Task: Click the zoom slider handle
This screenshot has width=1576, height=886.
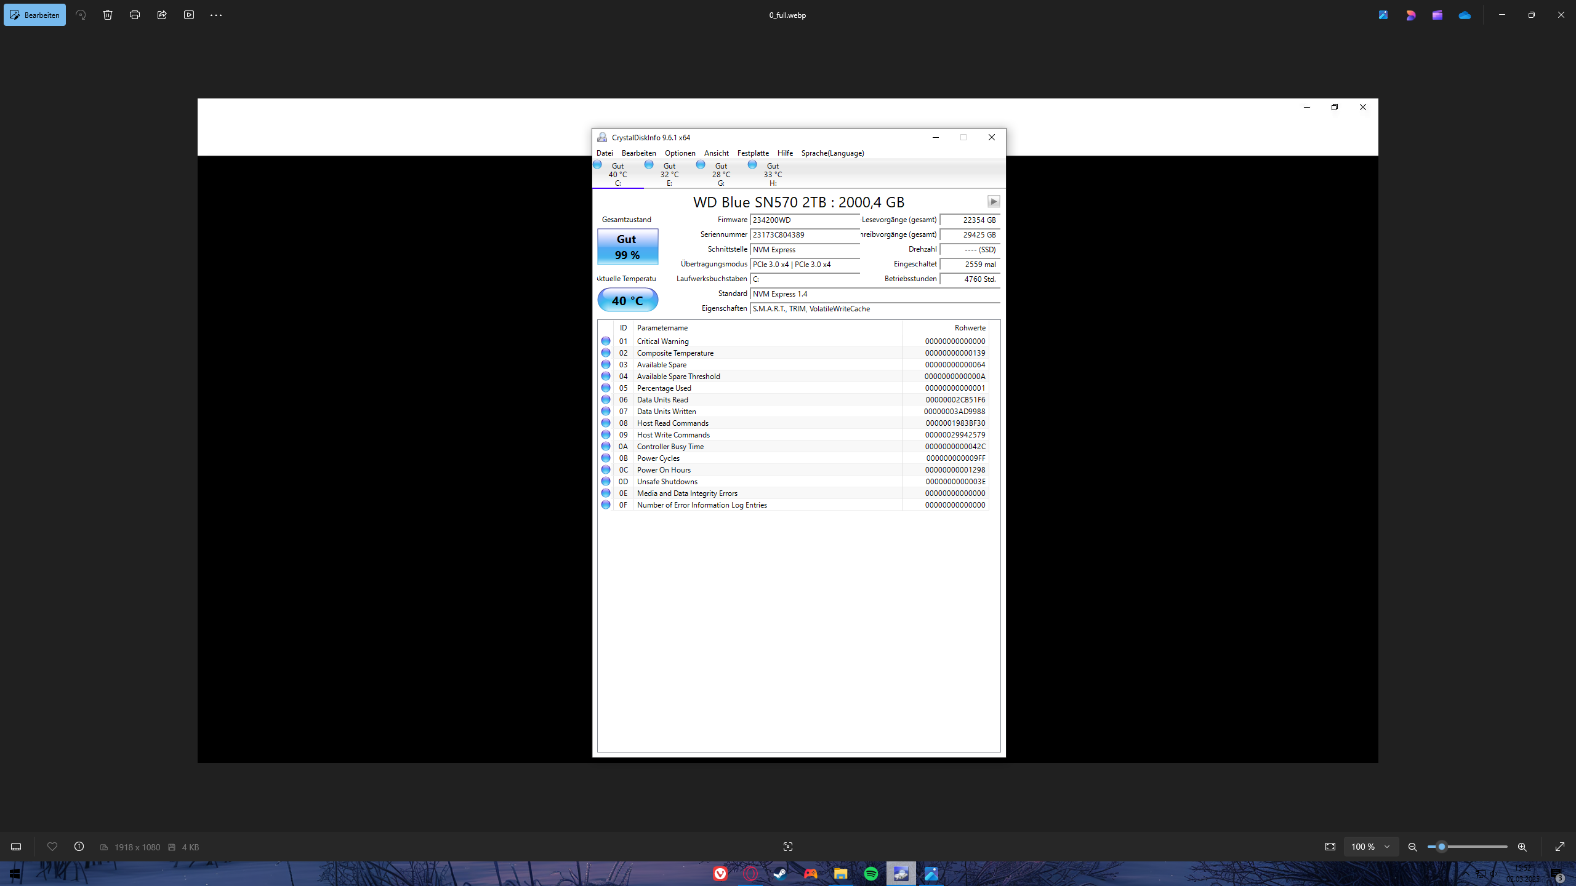Action: [x=1441, y=847]
